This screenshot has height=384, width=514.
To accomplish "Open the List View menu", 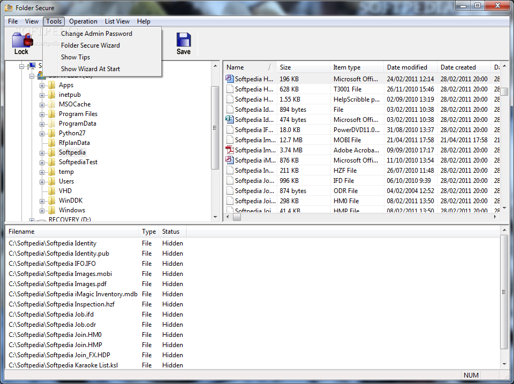I will coord(117,21).
